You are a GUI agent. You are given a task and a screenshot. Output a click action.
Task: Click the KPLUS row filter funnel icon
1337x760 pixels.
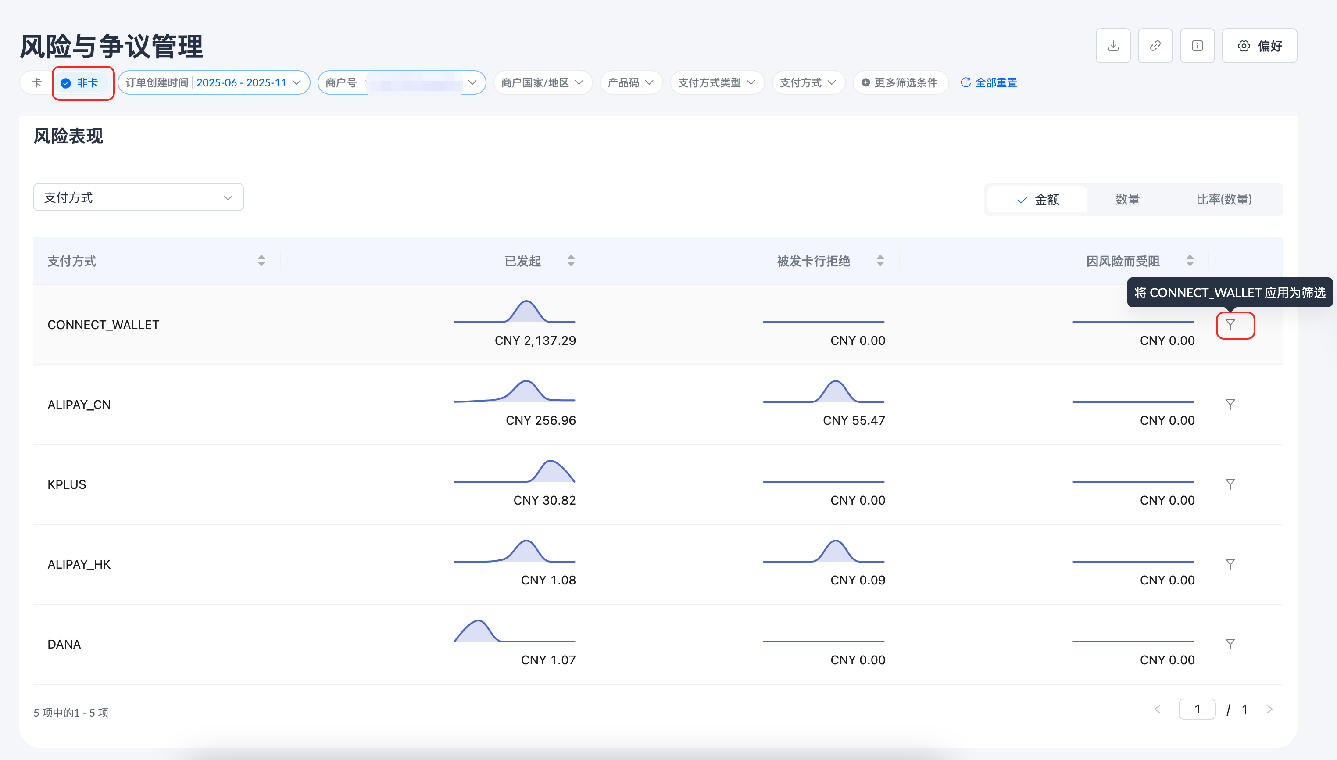point(1230,484)
